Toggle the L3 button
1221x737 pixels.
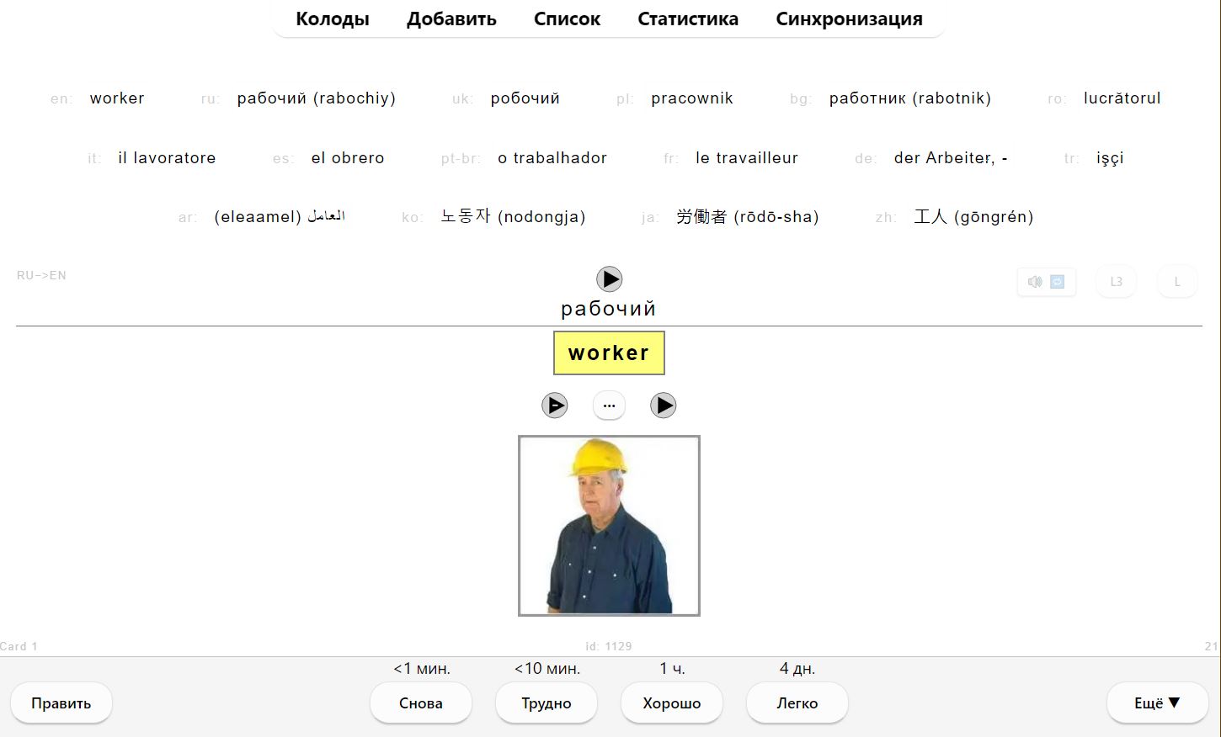tap(1116, 282)
